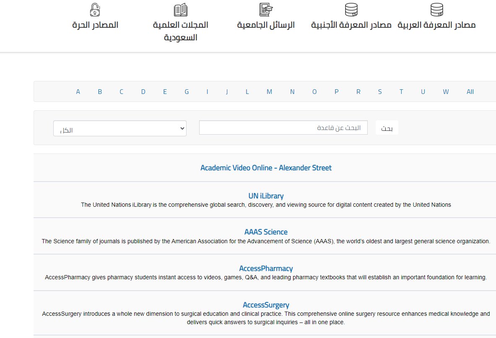Click the بحث search button

tap(387, 127)
